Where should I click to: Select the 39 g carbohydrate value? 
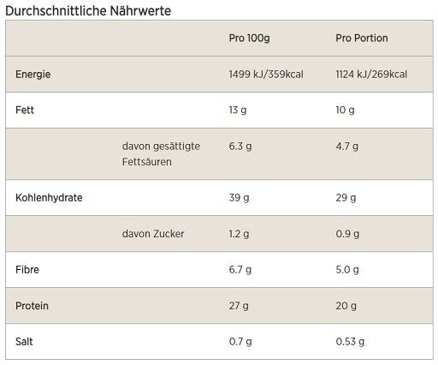239,198
